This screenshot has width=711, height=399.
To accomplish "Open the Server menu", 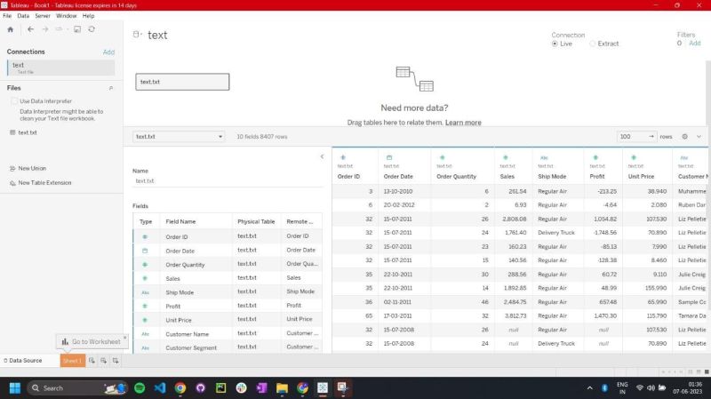I will pos(43,16).
